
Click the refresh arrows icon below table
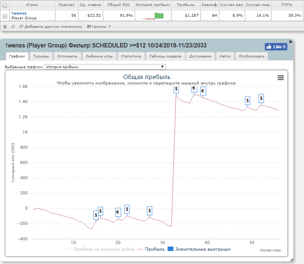coord(13,27)
